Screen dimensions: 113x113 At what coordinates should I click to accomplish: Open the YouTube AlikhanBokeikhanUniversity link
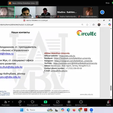point(75,63)
